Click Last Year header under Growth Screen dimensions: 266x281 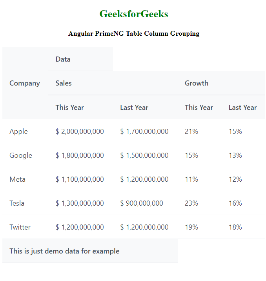[x=243, y=108]
